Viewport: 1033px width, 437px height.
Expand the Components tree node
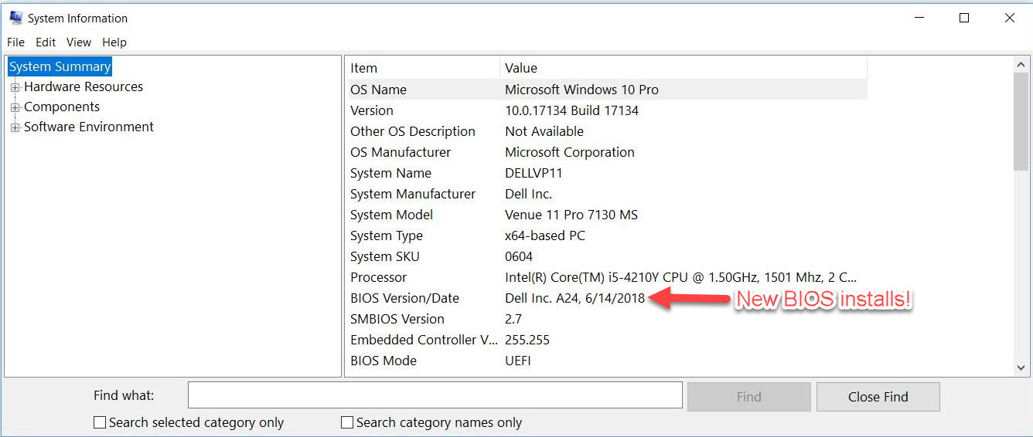point(15,107)
